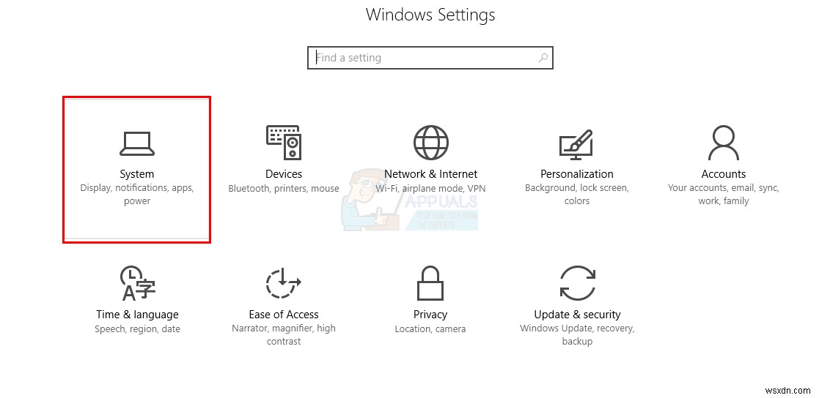Viewport: 819px width, 398px height.
Task: Open the Devices keyboard and speaker icon
Action: point(284,142)
